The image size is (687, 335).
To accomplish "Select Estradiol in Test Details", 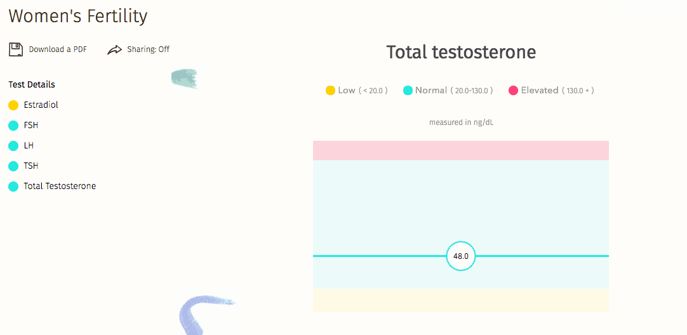I will (x=41, y=105).
